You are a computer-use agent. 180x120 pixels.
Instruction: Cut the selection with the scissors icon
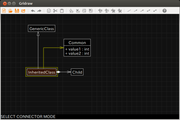pyautogui.click(x=55, y=11)
